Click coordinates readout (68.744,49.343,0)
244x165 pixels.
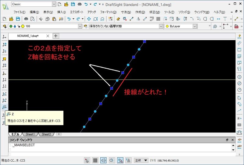pos(168,160)
